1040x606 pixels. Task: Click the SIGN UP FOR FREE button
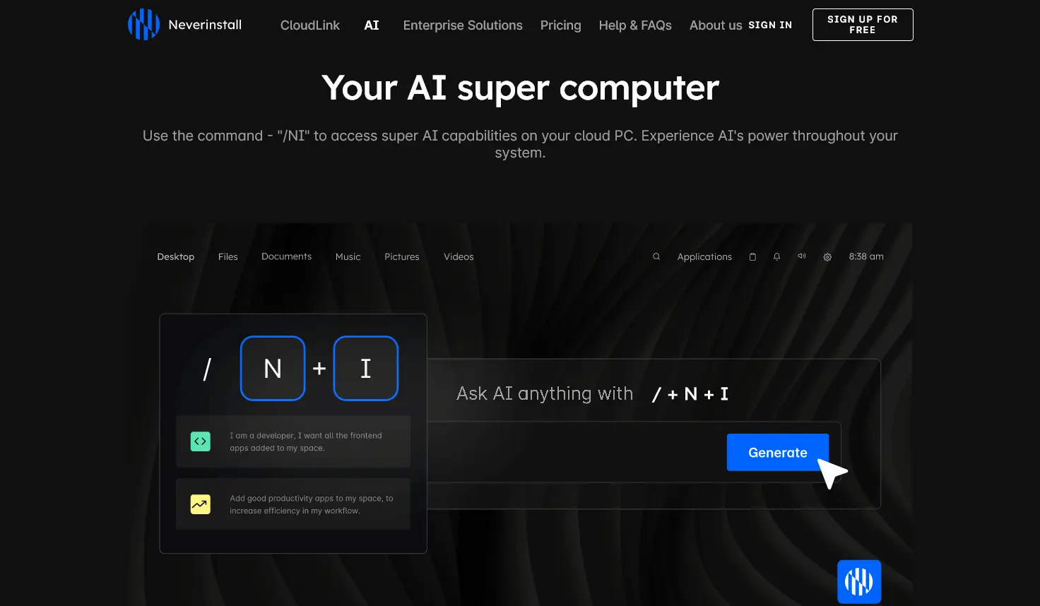863,25
